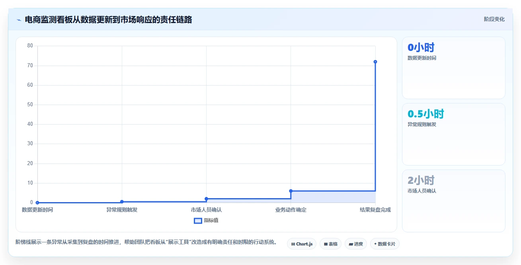Click the legend color box for 指标值
The height and width of the screenshot is (265, 521).
(198, 220)
